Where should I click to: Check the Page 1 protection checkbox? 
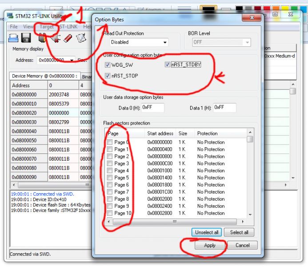coord(110,149)
